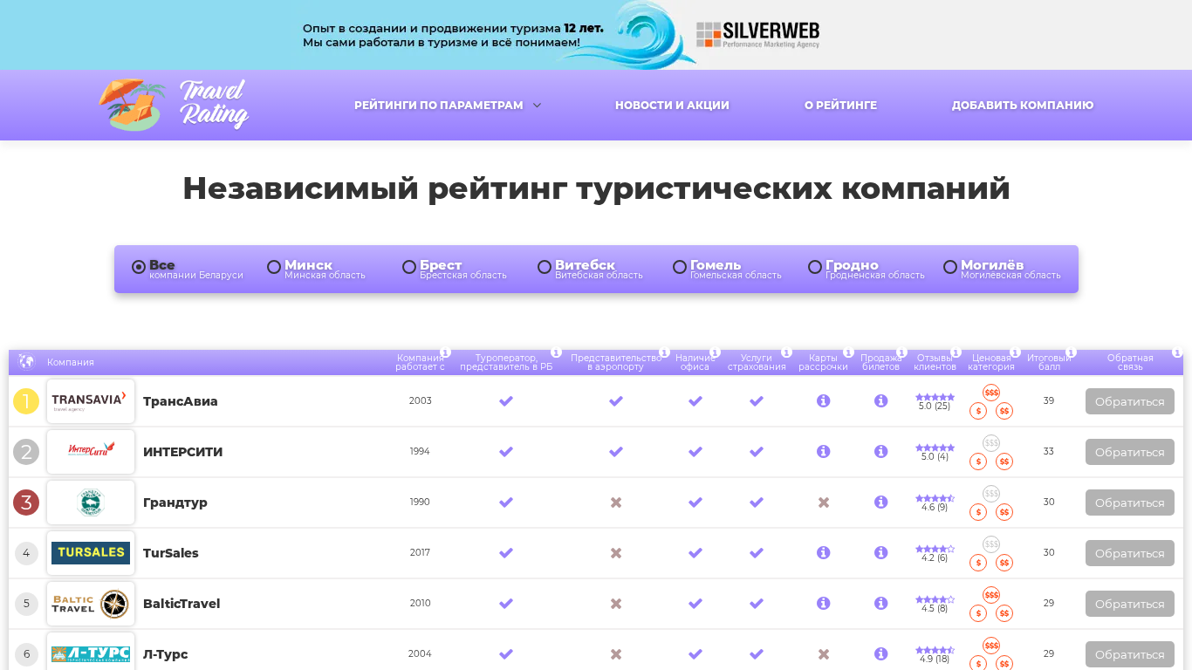Click Грандтур star rating 4.6 (9)
This screenshot has width=1192, height=670.
pos(935,502)
